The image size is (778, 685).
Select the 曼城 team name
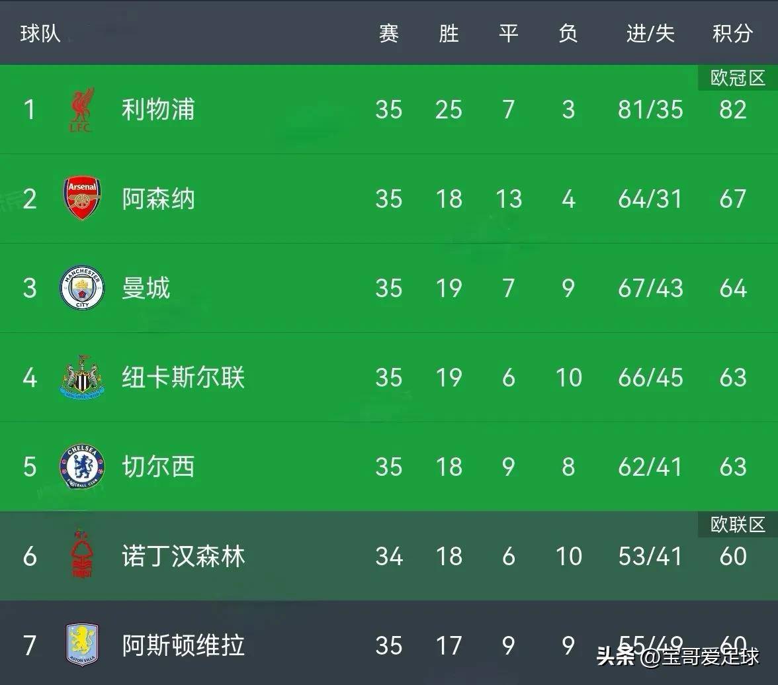coord(146,288)
